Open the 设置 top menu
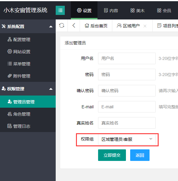Viewport: 178px width, 181px height. click(x=84, y=11)
